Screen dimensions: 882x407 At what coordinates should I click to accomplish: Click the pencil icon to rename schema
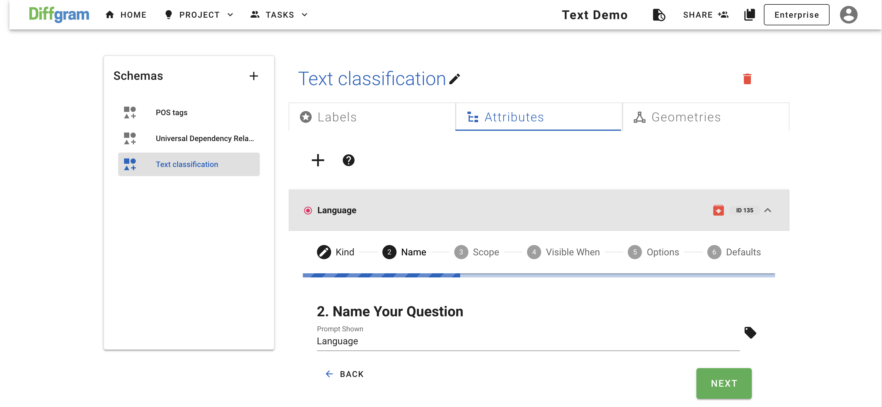tap(454, 79)
